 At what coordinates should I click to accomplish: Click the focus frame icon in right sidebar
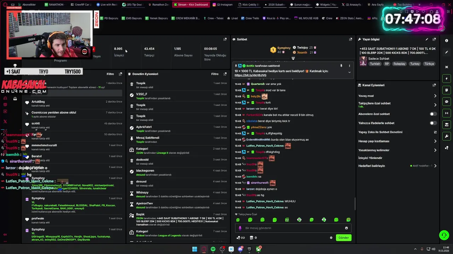click(447, 67)
